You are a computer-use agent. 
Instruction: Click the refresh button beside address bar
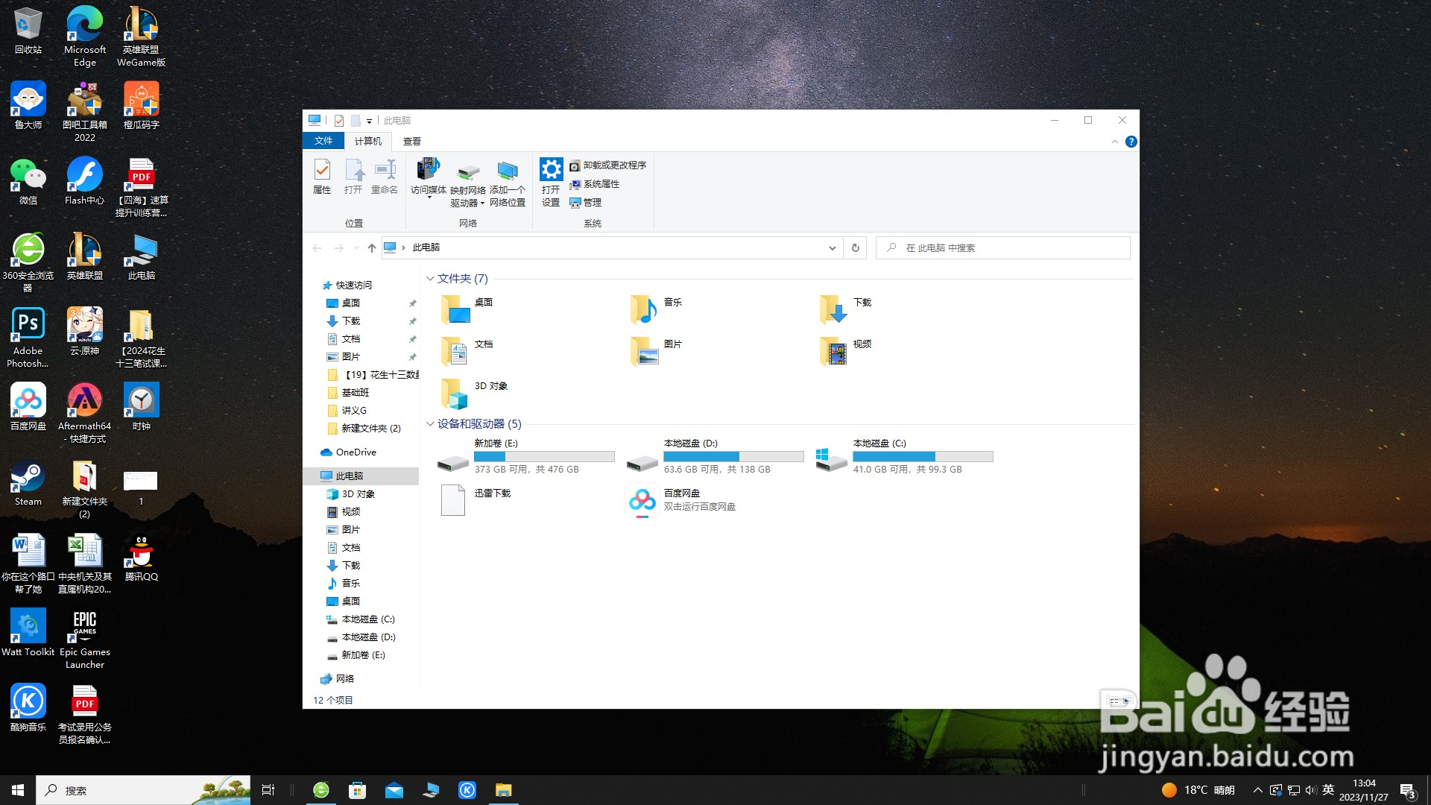click(855, 248)
